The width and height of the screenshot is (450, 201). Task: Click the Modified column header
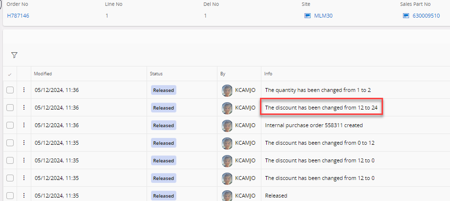click(43, 74)
